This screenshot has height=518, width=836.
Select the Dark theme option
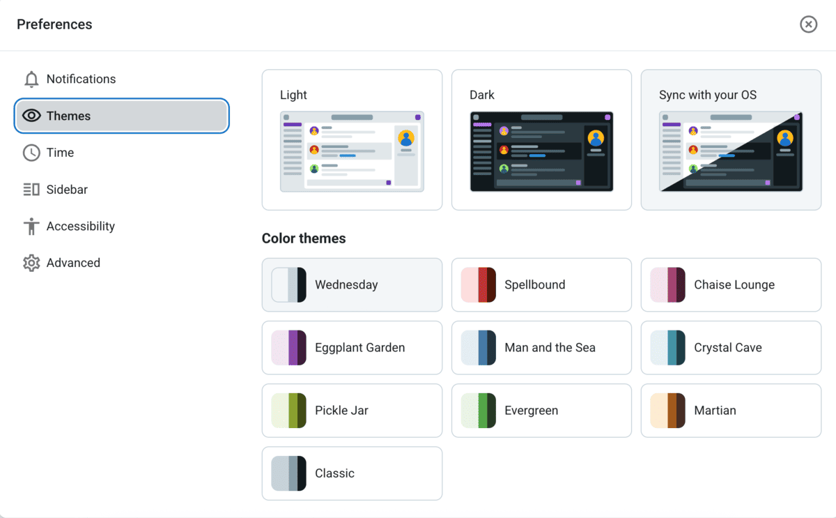541,139
